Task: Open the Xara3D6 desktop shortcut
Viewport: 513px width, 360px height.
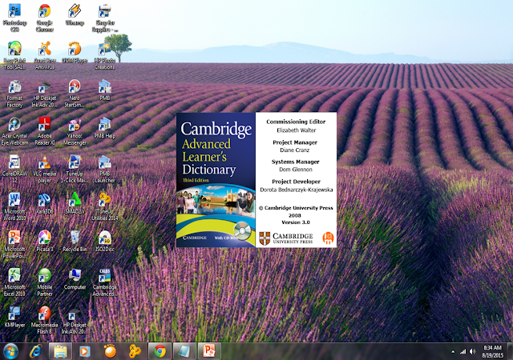Action: click(x=45, y=204)
